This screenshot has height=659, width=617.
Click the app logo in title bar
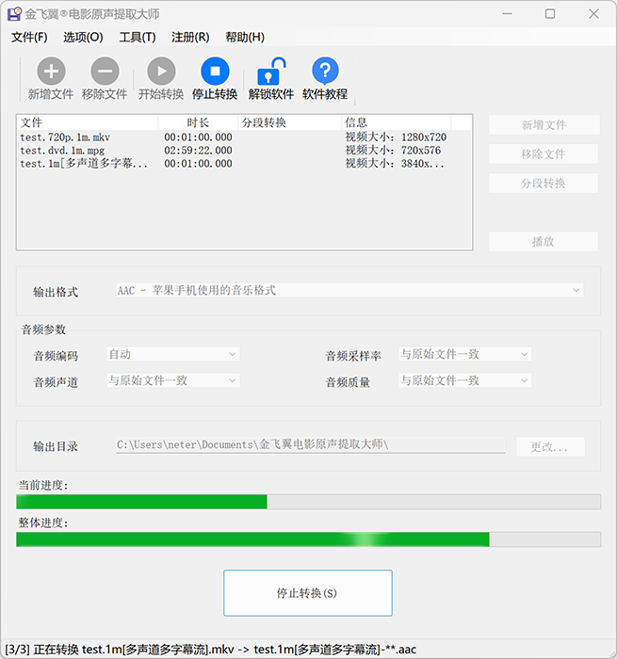click(15, 14)
